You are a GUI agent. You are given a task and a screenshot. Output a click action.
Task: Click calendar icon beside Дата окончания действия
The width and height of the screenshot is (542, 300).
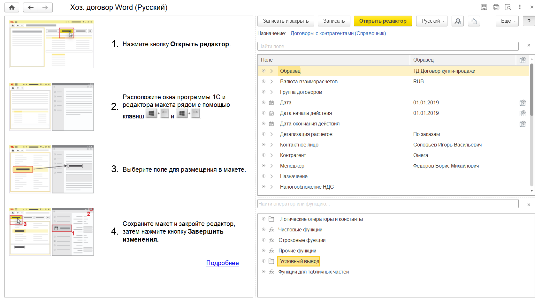pyautogui.click(x=271, y=124)
